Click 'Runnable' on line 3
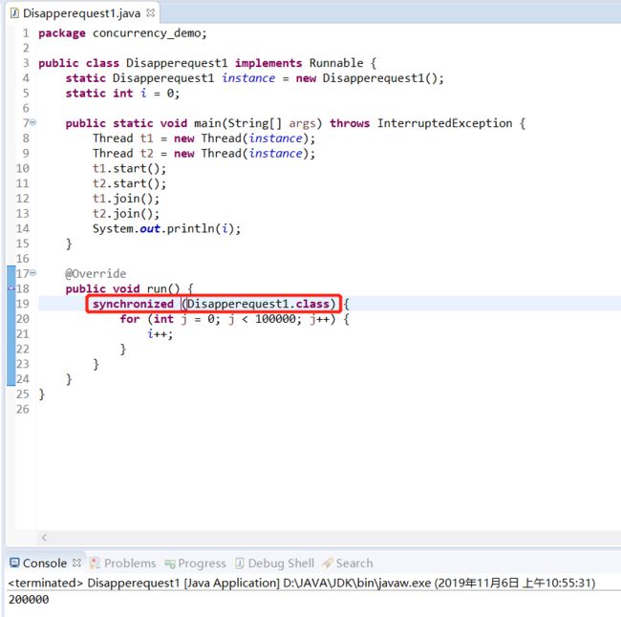This screenshot has width=621, height=617. [x=336, y=63]
